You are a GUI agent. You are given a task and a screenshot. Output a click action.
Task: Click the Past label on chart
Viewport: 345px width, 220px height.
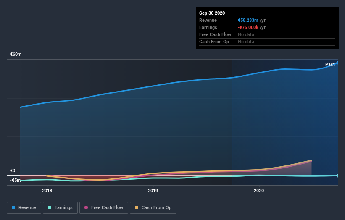click(x=330, y=64)
